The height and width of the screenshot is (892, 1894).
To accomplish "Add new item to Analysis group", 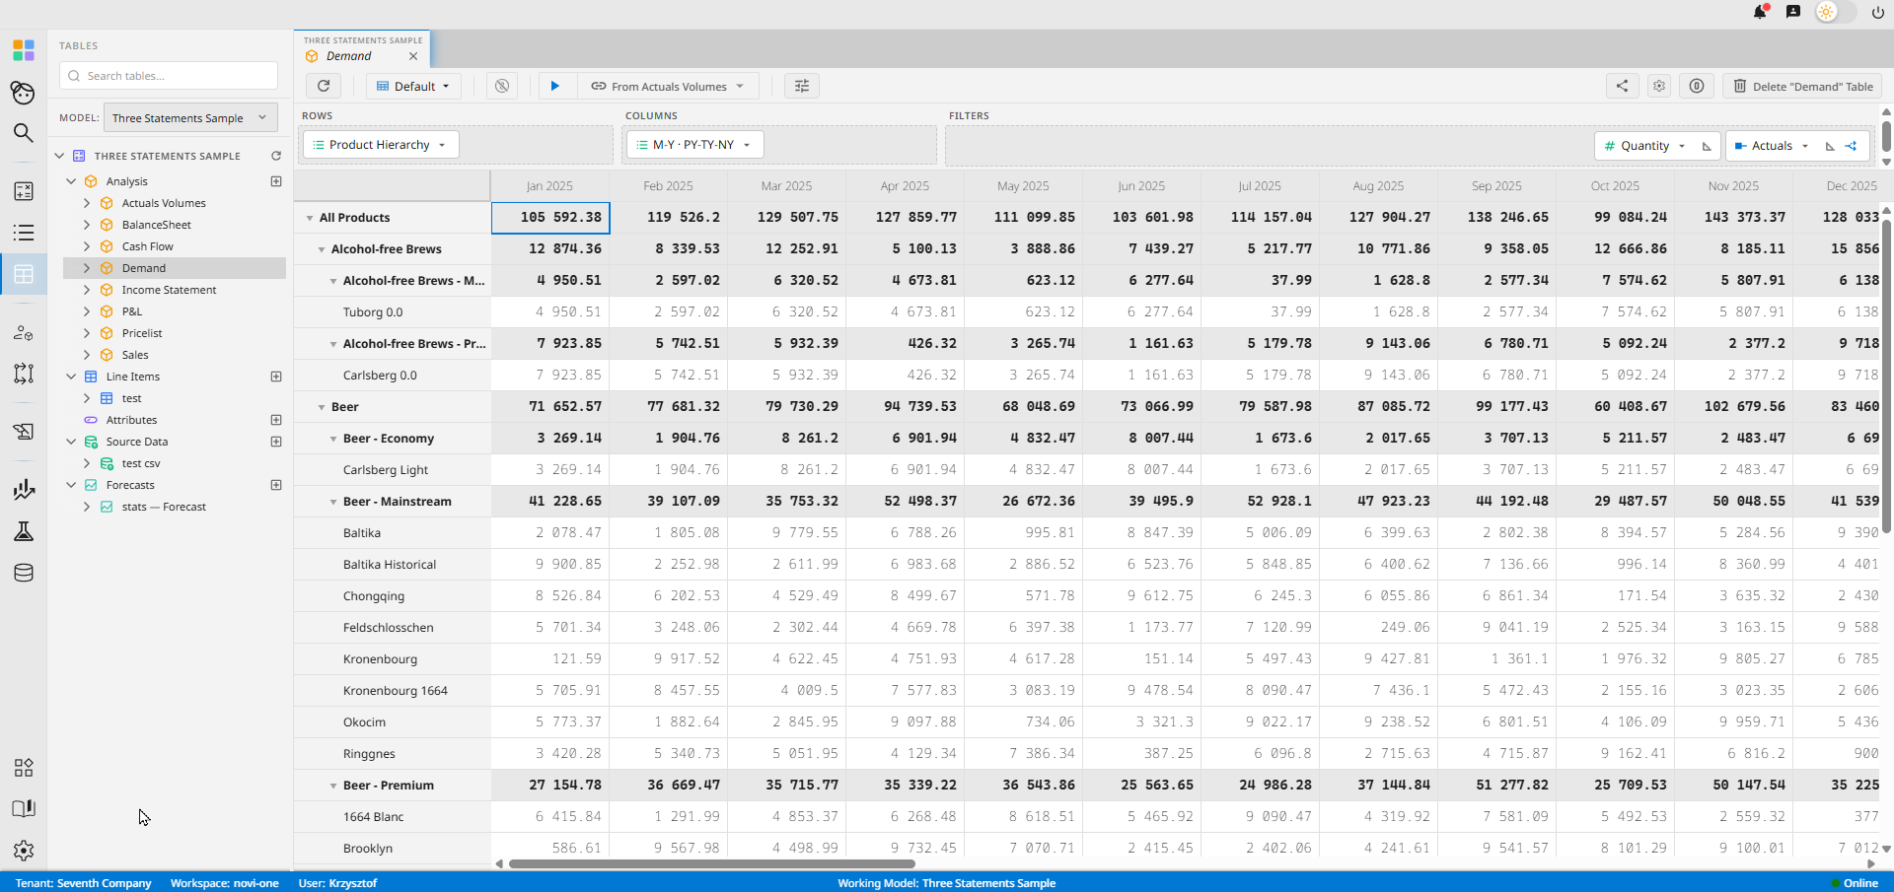I will pos(276,181).
